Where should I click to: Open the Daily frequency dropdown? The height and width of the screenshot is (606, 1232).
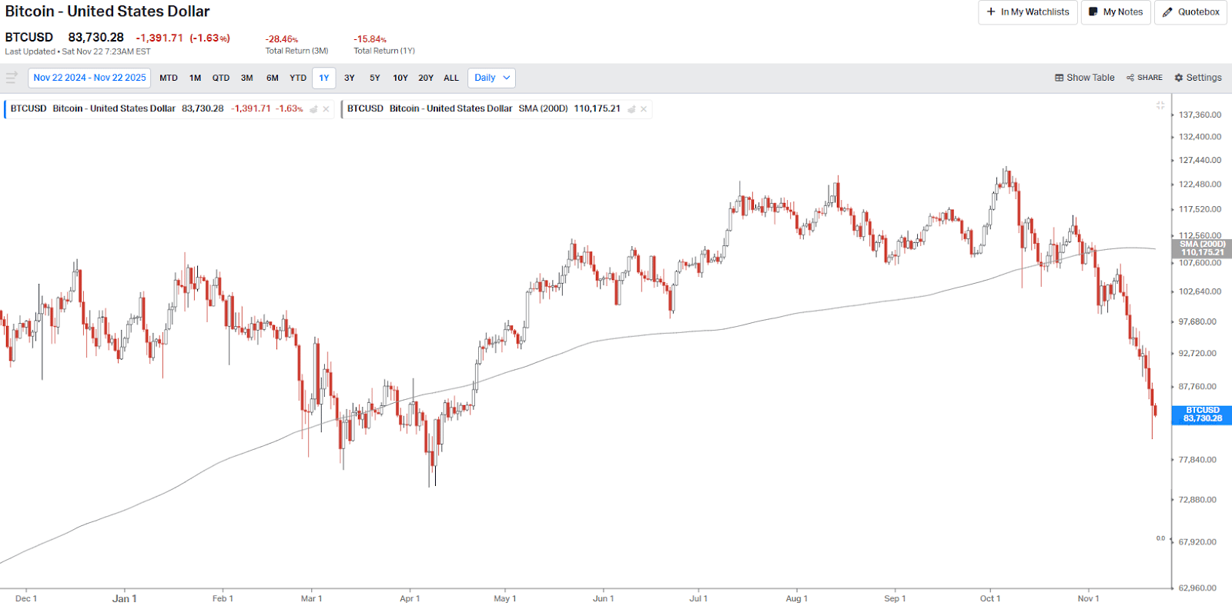click(x=491, y=78)
